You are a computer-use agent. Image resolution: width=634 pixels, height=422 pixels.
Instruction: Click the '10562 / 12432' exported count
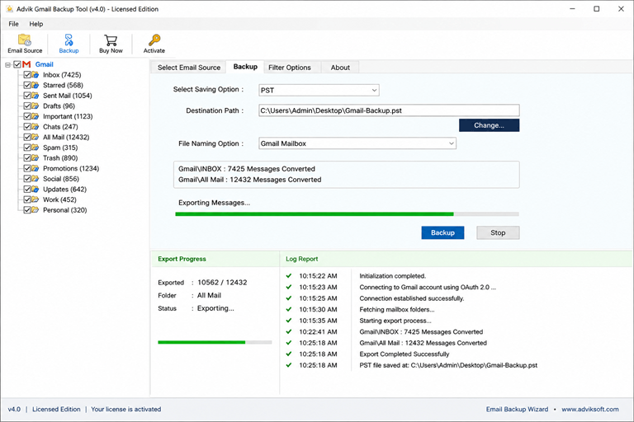(222, 282)
